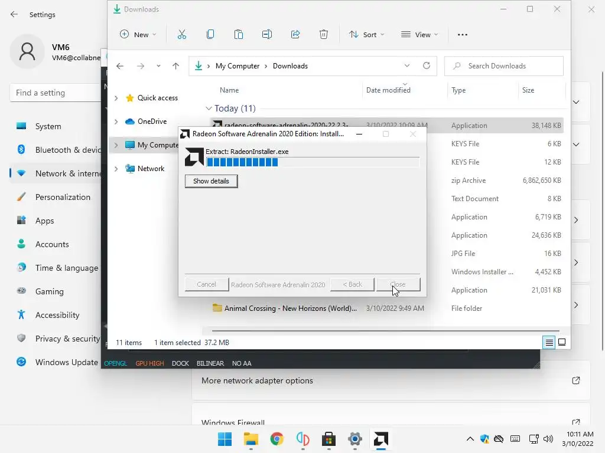Go forward in the Downloads explorer window
This screenshot has width=605, height=453.
click(141, 66)
